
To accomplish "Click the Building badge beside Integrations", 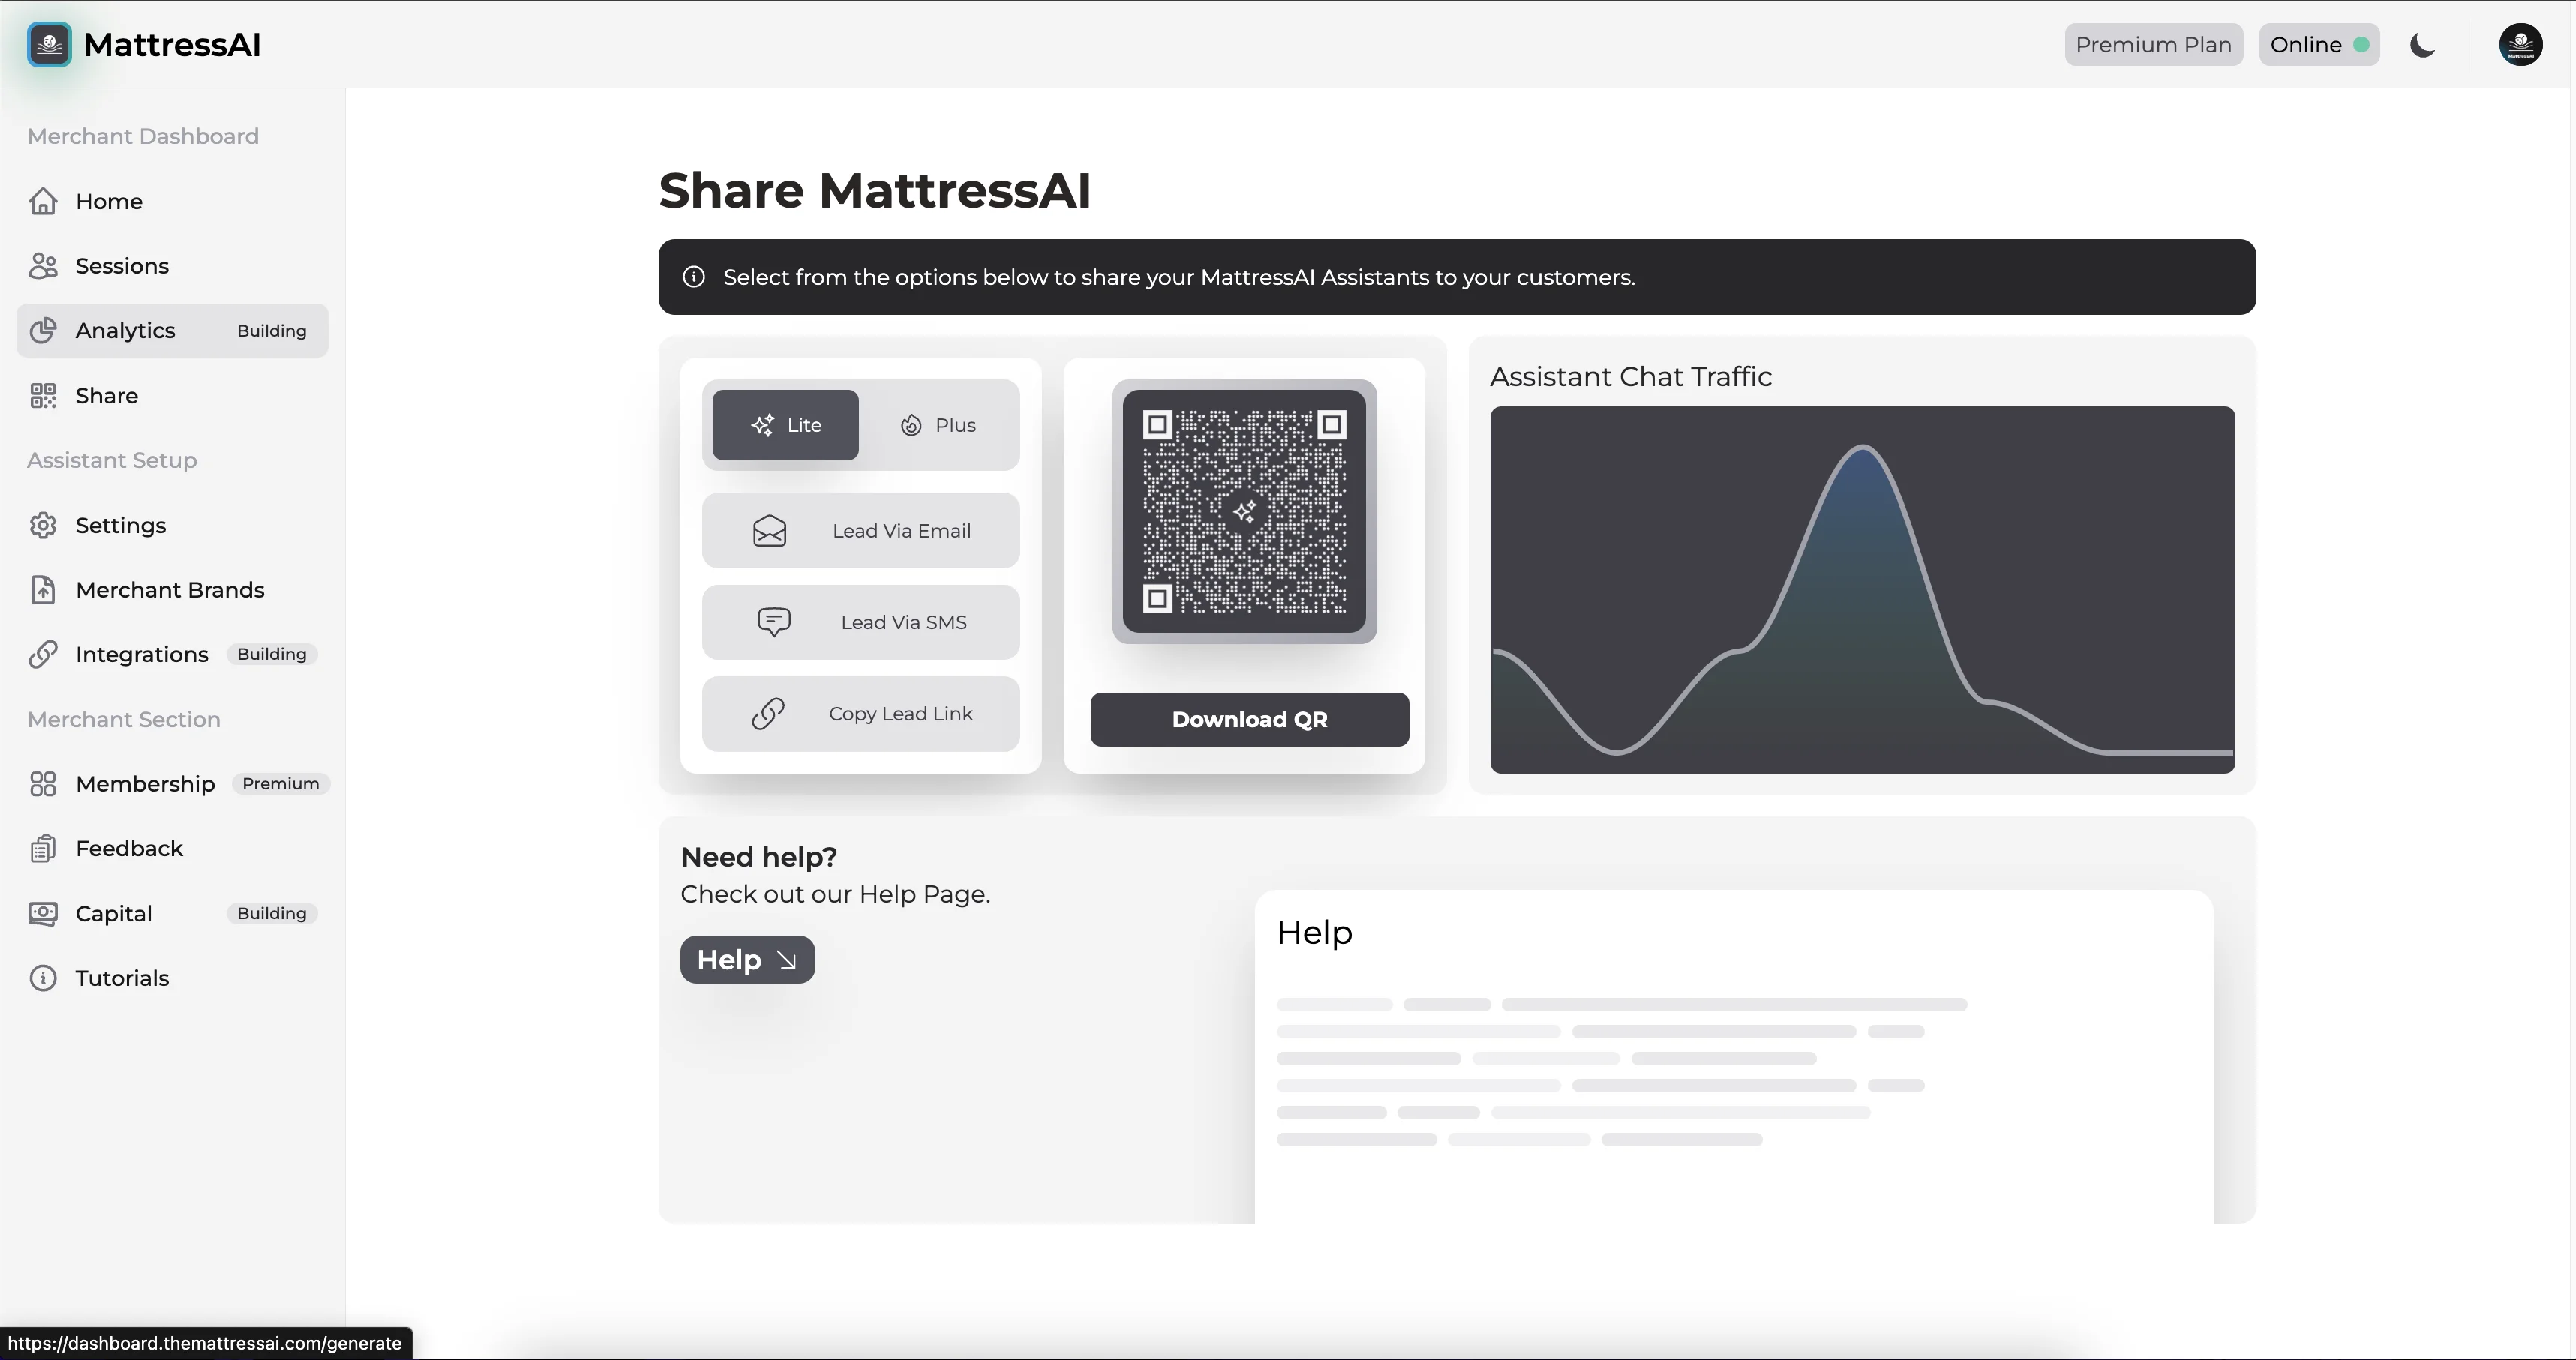I will click(x=271, y=655).
